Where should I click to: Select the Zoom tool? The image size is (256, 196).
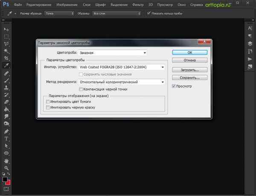[6, 168]
